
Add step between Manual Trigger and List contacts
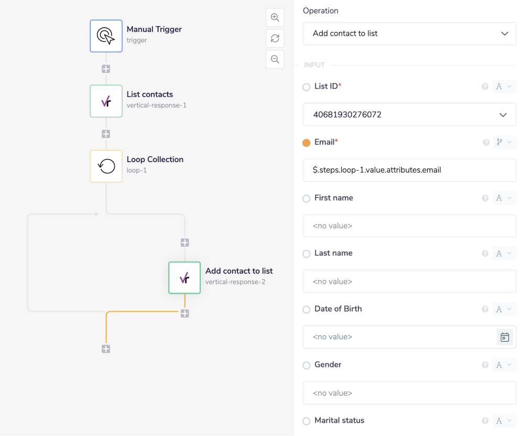tap(106, 69)
